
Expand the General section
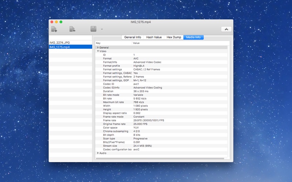tap(98, 48)
